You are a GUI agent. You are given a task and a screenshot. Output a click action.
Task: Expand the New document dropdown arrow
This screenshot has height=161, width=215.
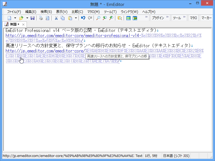tap(15, 18)
